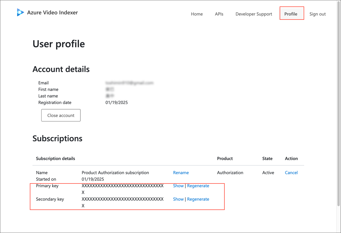Click the First name label
The image size is (341, 233).
click(48, 89)
